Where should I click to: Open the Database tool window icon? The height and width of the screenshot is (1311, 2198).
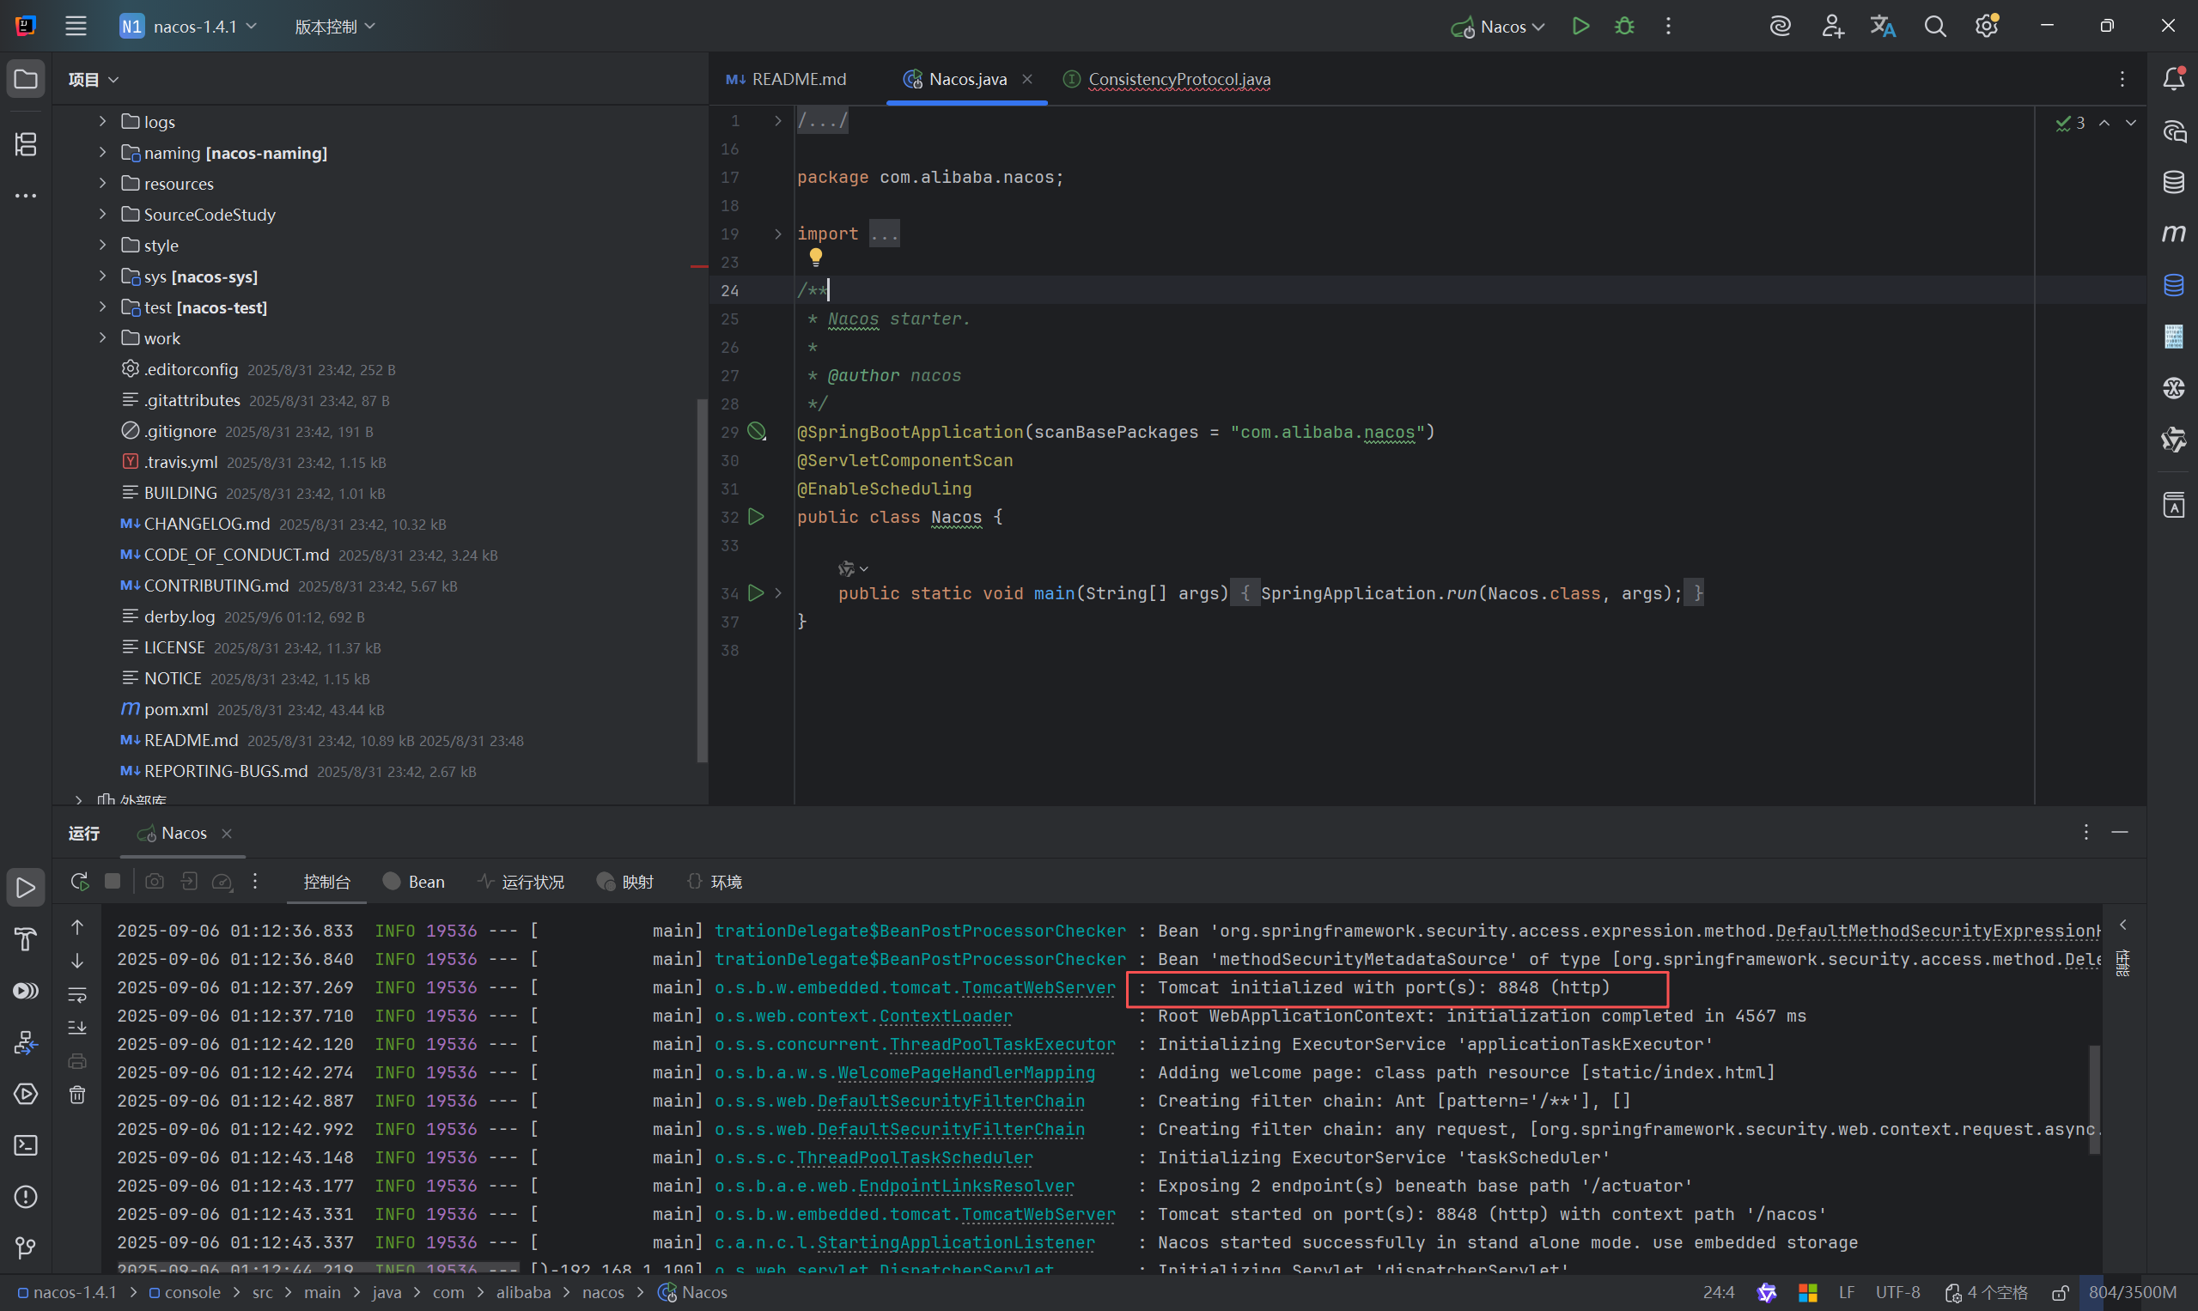[2173, 183]
